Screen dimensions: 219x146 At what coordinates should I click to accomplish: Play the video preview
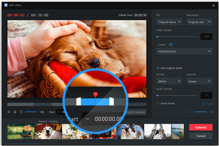pyautogui.click(x=9, y=112)
